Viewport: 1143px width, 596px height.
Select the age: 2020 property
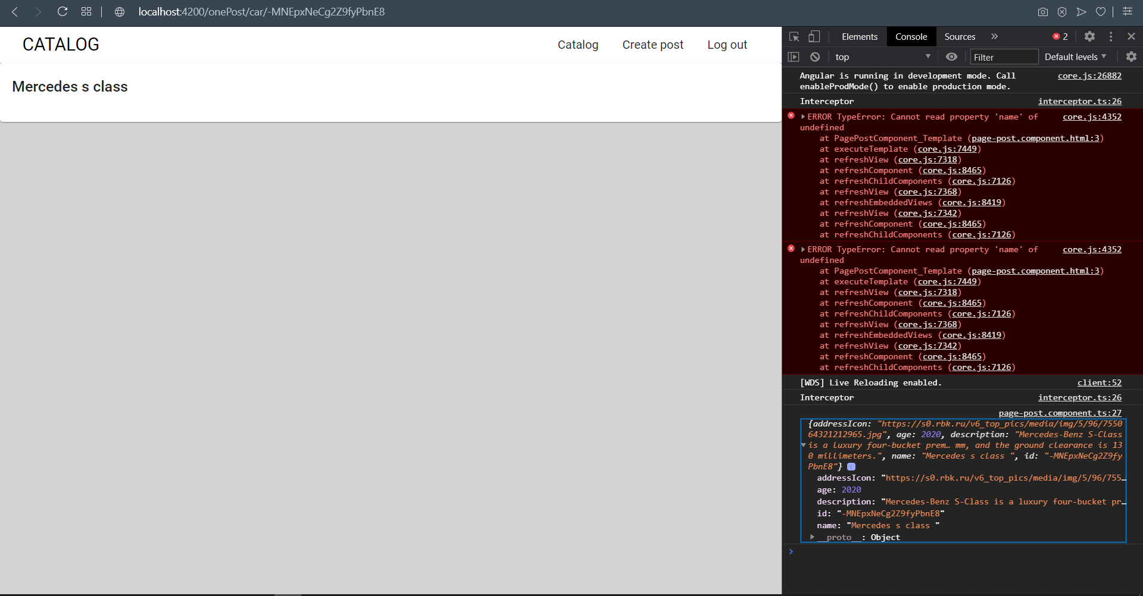pos(839,490)
